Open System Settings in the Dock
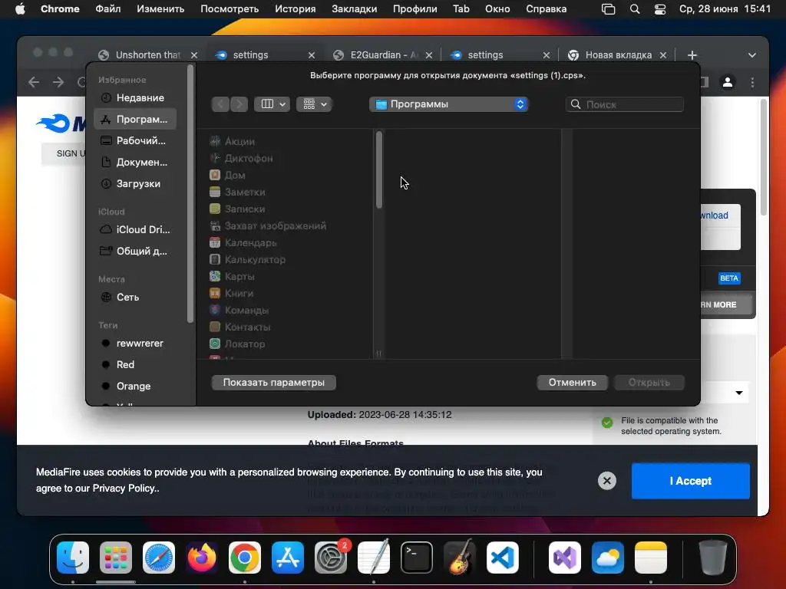This screenshot has height=589, width=786. pyautogui.click(x=331, y=558)
